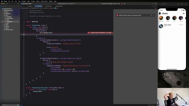Click the Simulator screenshot icon
The height and width of the screenshot is (106, 189).
182,4
